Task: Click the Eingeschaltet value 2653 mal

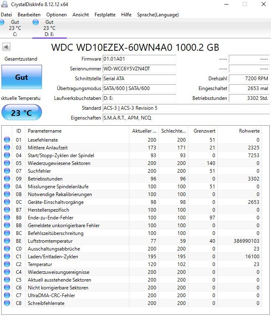Action: point(249,88)
